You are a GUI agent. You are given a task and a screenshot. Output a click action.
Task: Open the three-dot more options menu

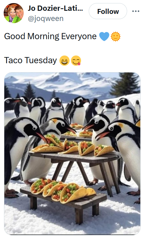tap(136, 11)
